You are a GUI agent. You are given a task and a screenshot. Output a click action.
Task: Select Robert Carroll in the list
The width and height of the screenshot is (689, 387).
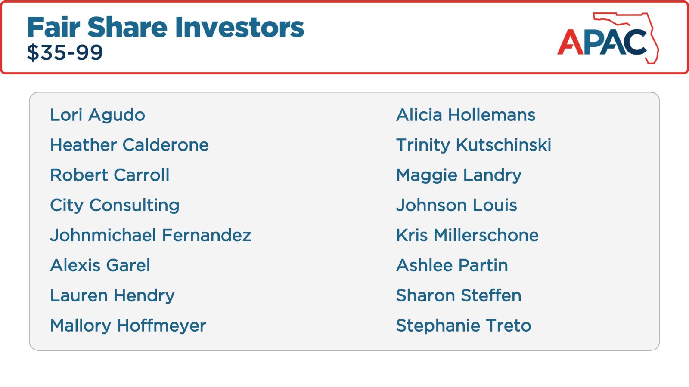110,175
